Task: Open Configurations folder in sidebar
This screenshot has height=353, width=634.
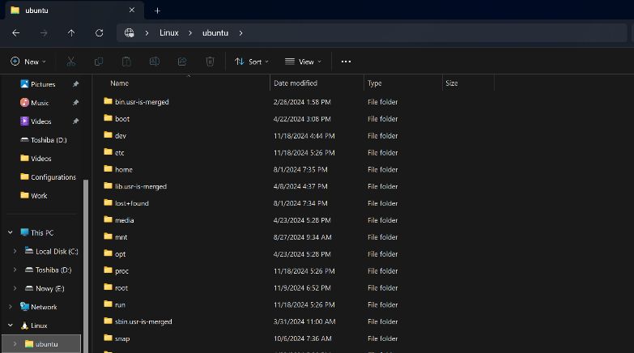Action: (48, 177)
